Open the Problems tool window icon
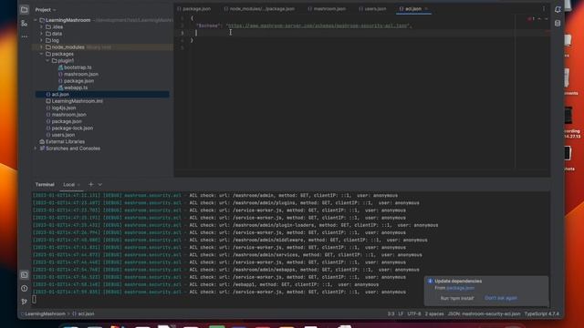 coord(25,288)
